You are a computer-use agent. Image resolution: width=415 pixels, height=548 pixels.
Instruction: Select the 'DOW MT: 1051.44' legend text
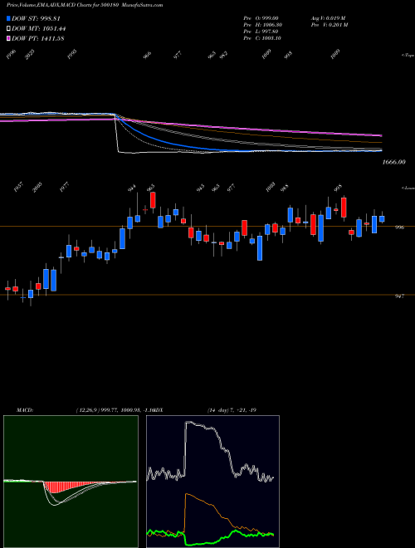tap(39, 29)
